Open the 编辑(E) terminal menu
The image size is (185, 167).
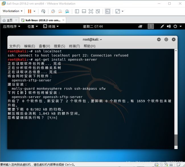30,46
